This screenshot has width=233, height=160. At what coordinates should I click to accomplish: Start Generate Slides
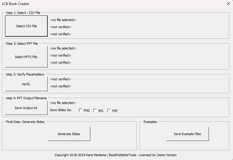tap(69, 134)
